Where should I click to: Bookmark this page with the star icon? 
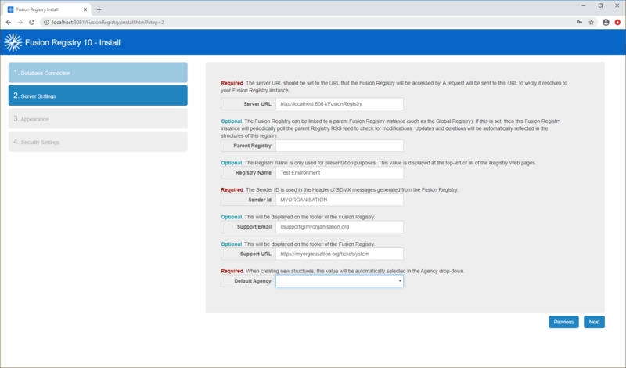pyautogui.click(x=592, y=23)
